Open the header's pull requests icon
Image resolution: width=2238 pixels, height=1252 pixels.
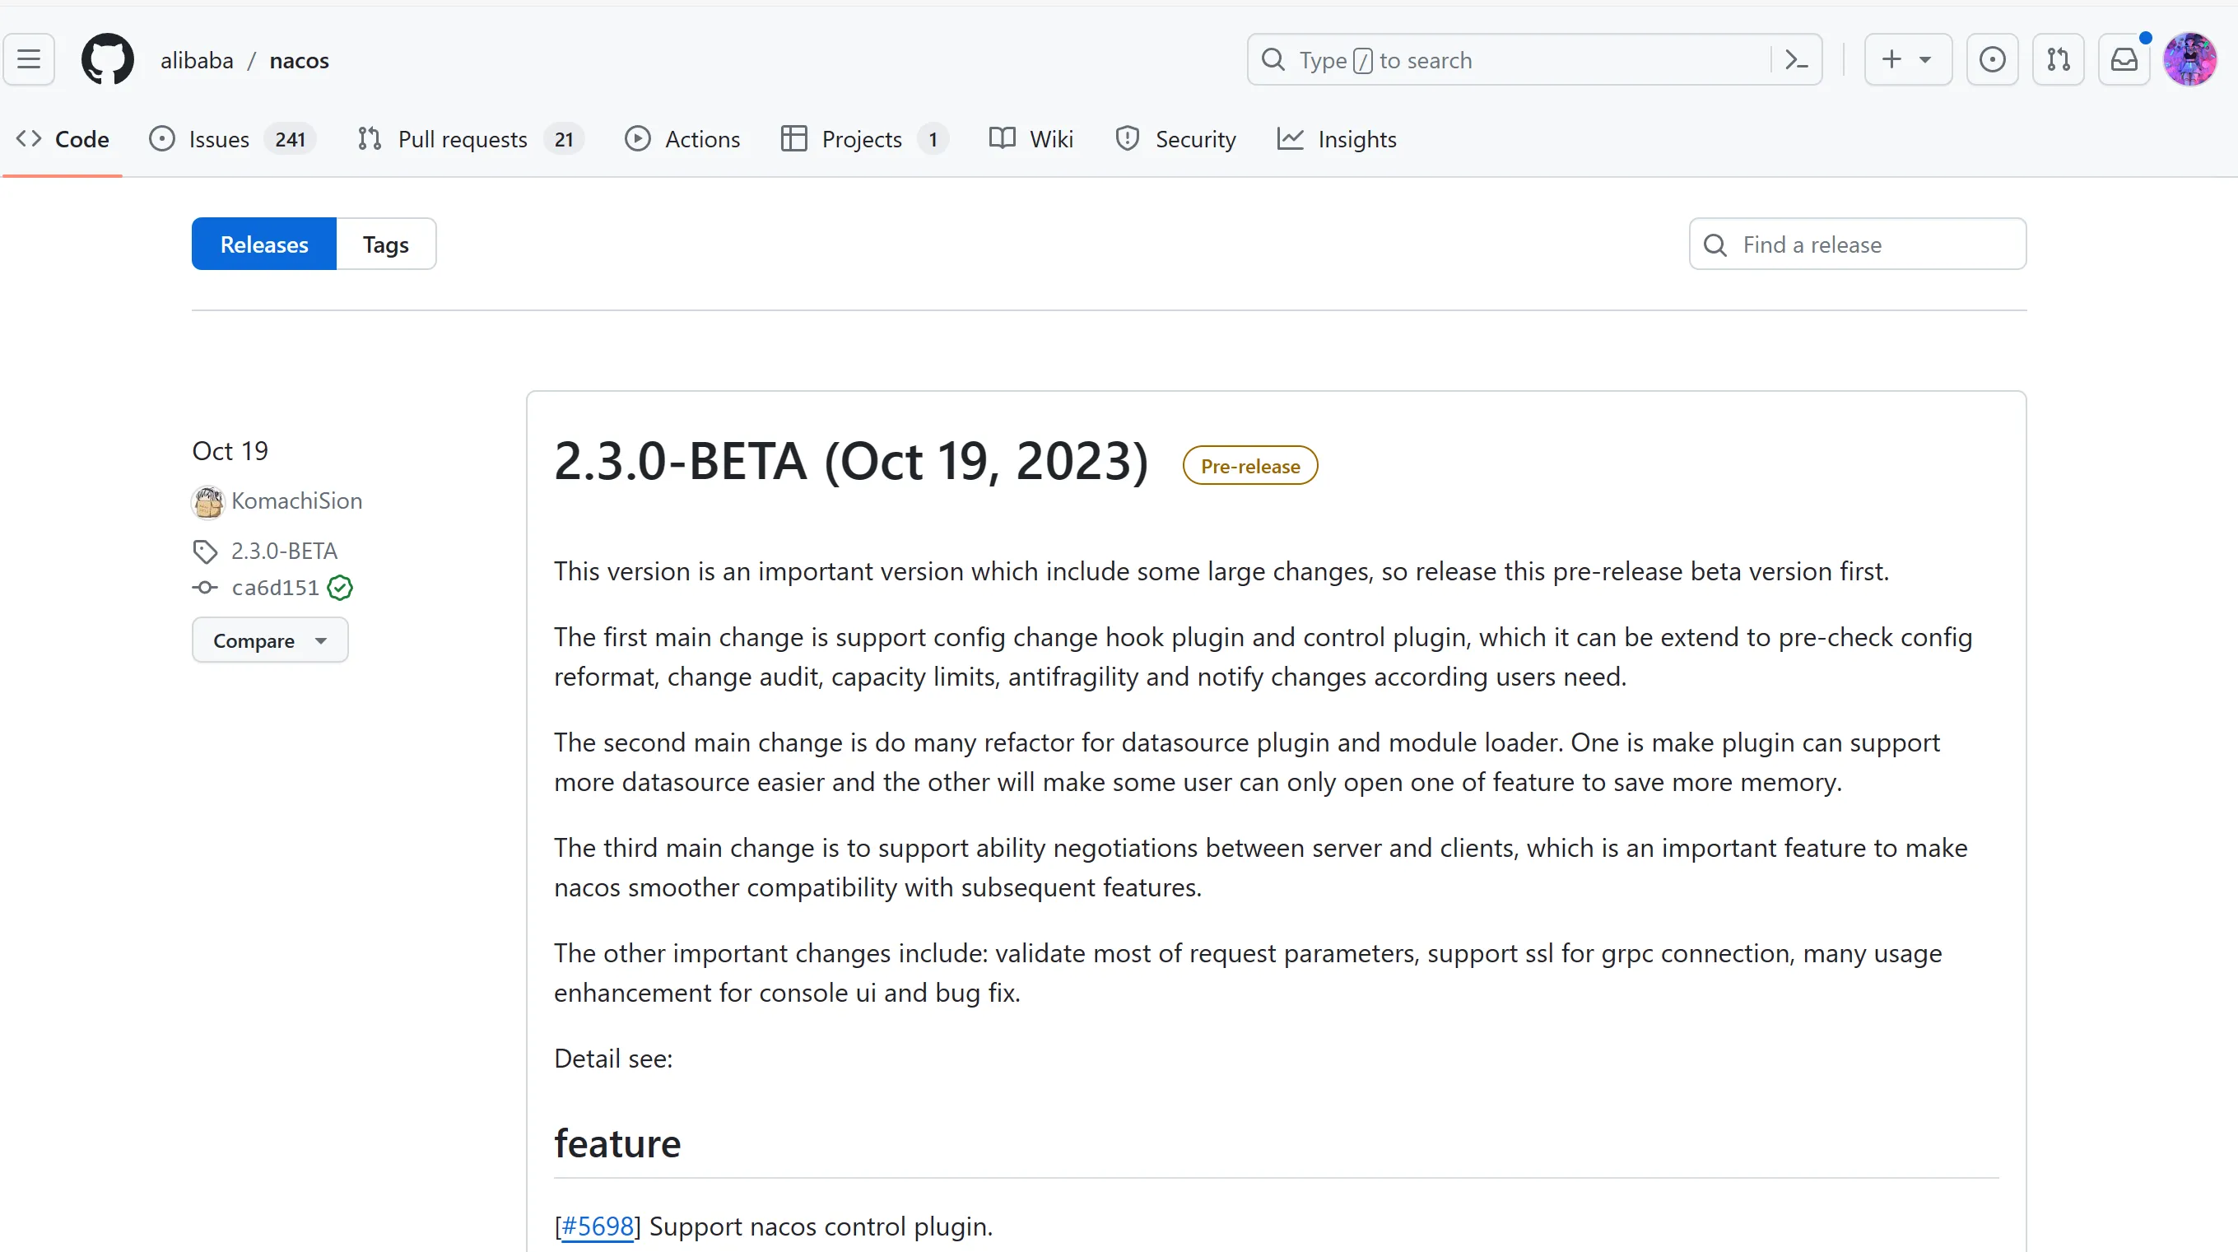pos(2059,59)
